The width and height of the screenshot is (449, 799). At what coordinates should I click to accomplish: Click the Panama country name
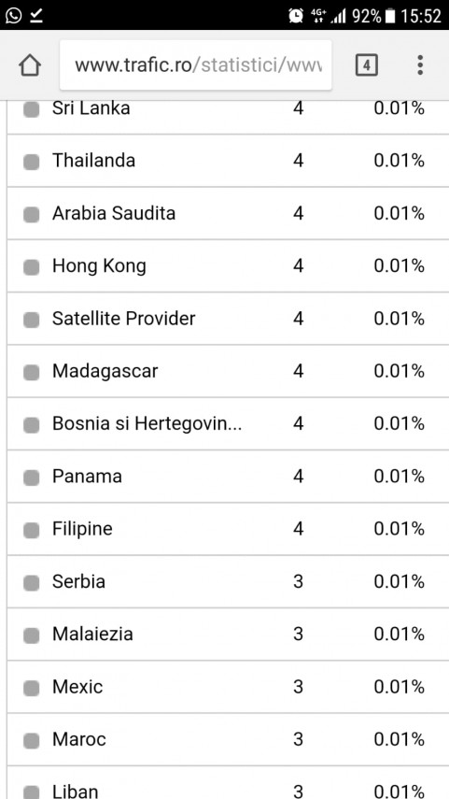(x=87, y=477)
